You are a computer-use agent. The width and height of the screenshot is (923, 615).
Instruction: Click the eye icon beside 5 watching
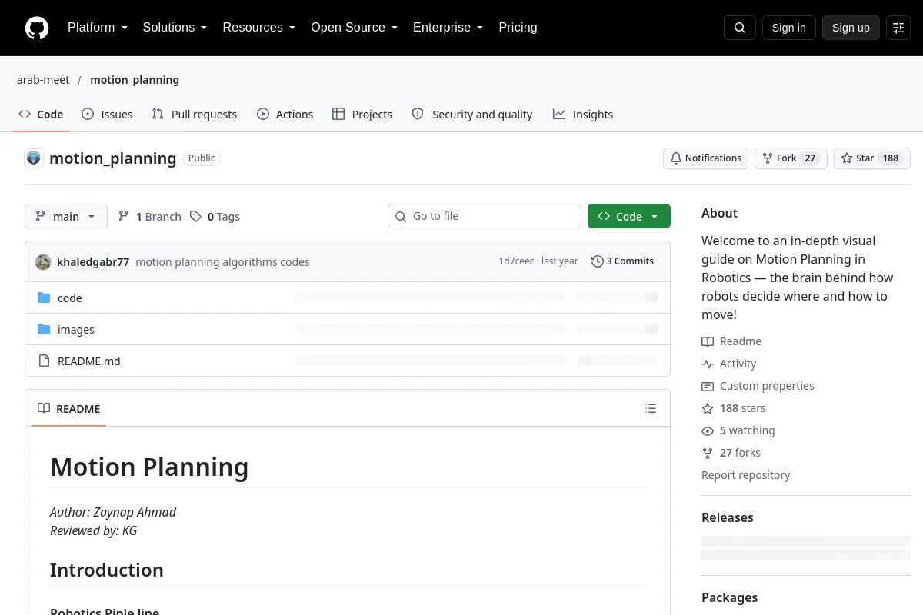coord(708,430)
